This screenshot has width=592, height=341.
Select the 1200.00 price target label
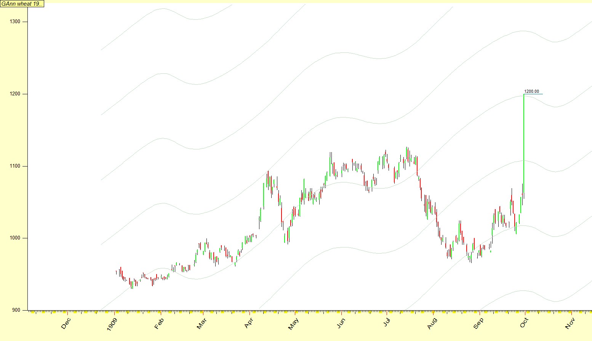(x=531, y=91)
